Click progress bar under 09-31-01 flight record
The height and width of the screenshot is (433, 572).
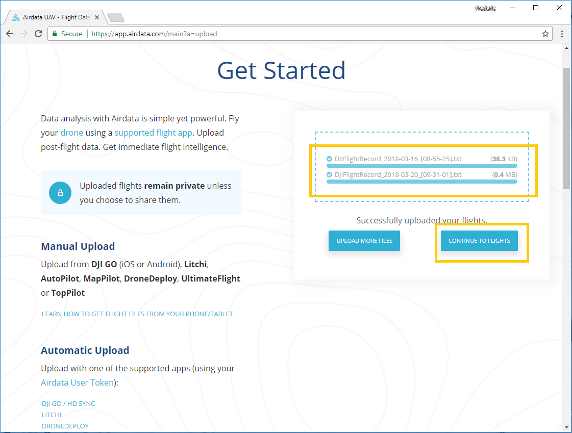pos(421,182)
